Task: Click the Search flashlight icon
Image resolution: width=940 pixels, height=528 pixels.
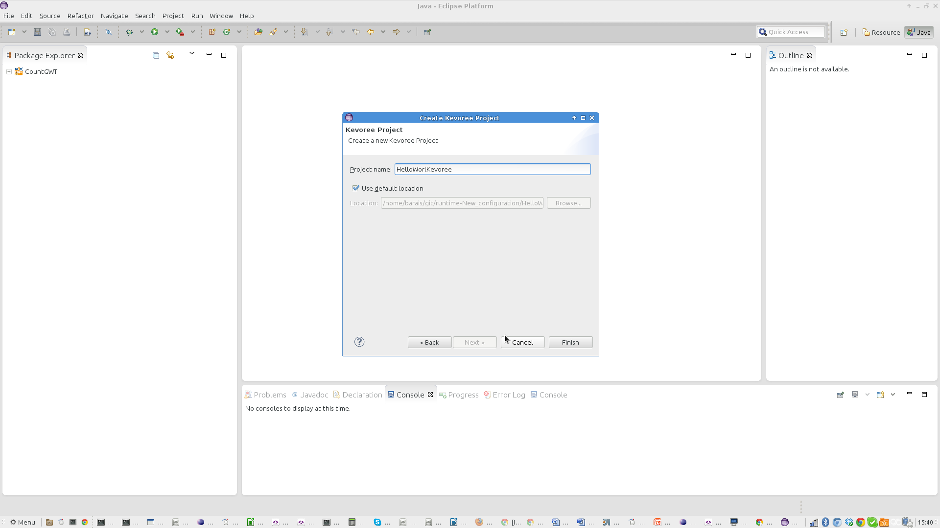Action: point(273,32)
